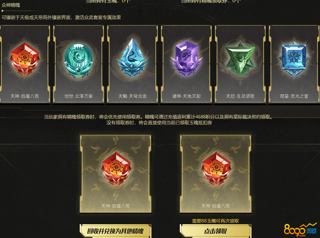
Task: Pick the purple 诸神·天地灭却 gem
Action: [x=187, y=58]
